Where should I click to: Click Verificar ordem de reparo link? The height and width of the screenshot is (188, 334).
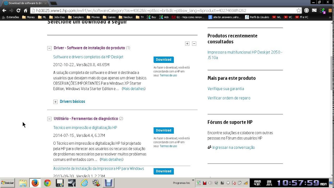click(x=229, y=98)
